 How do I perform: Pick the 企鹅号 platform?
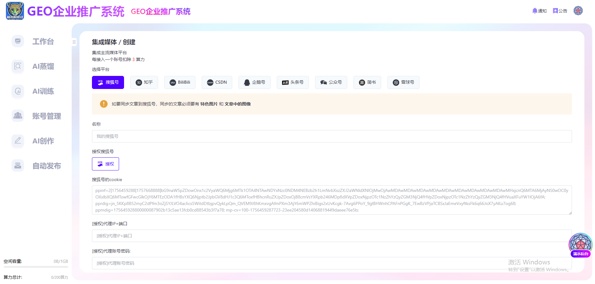254,82
